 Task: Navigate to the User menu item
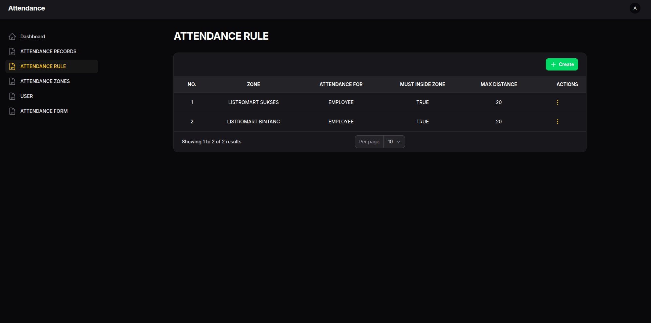tap(26, 96)
